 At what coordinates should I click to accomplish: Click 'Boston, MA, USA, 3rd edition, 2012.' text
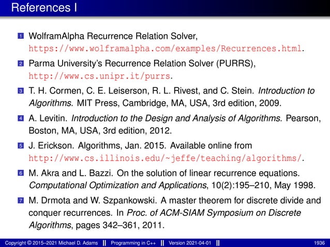click(100, 131)
